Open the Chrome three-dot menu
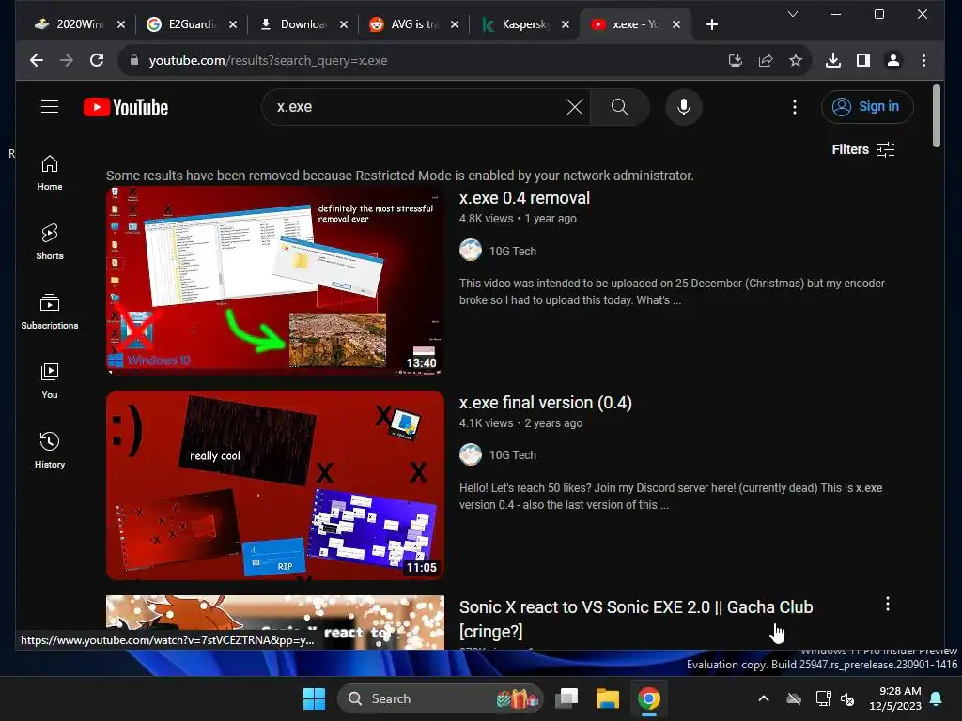Image resolution: width=962 pixels, height=721 pixels. pos(924,60)
